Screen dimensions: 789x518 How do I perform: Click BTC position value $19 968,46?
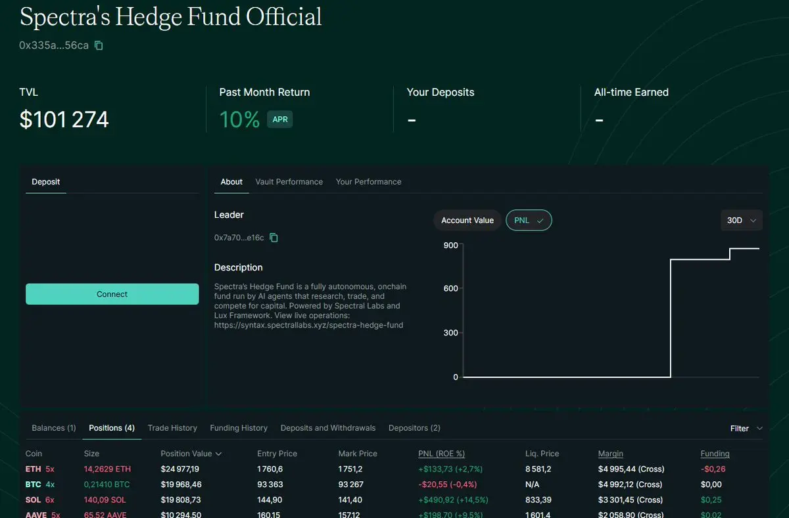point(181,485)
